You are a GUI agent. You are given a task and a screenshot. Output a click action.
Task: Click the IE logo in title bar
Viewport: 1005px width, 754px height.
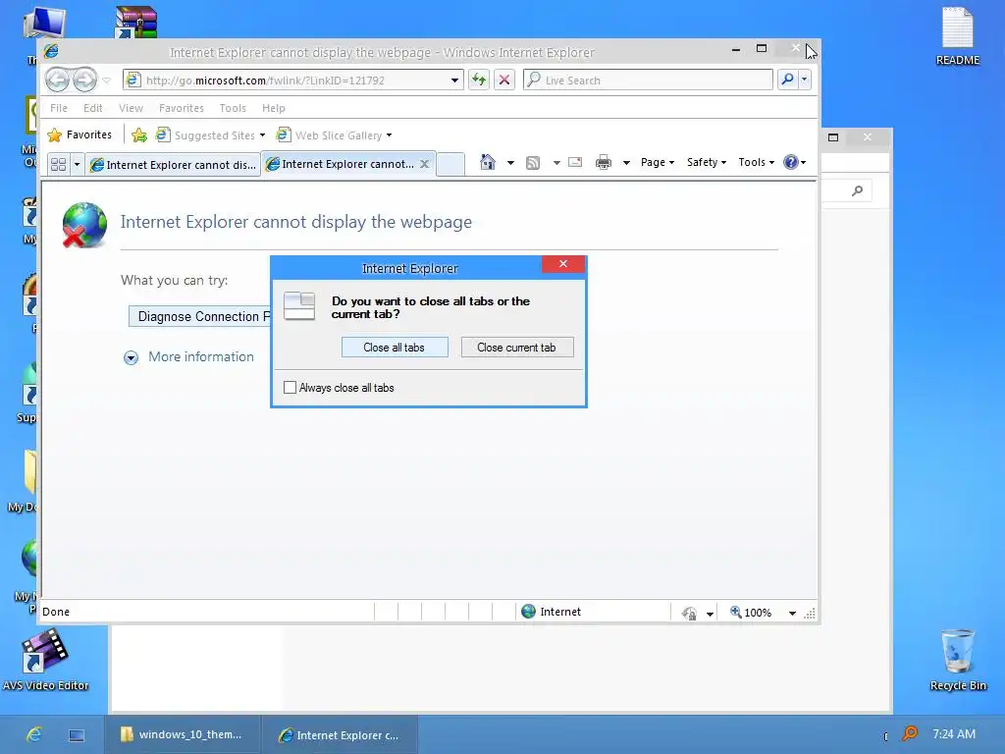[51, 51]
